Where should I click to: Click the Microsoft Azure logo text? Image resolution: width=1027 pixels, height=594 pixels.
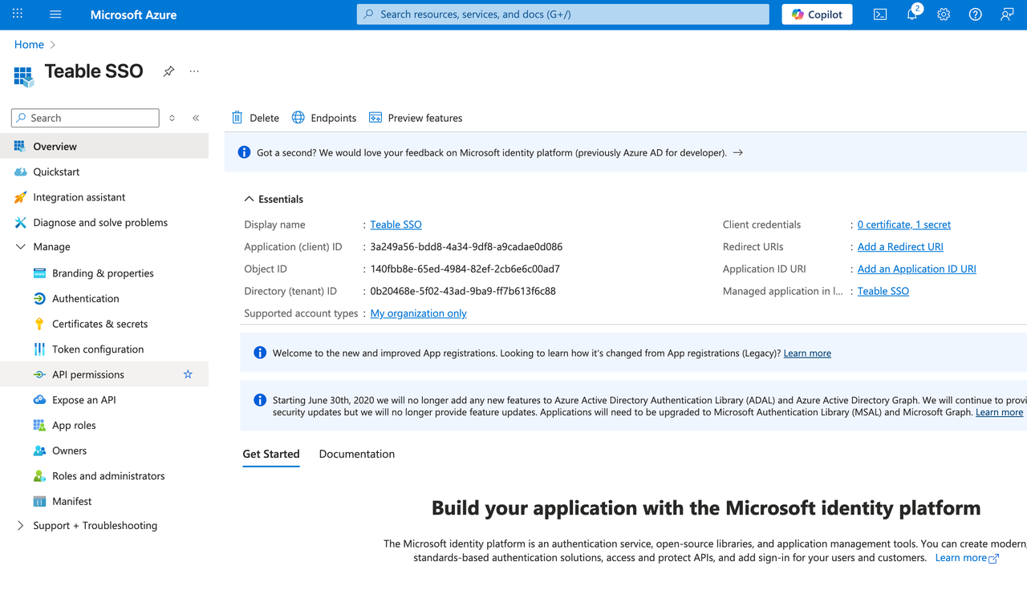[133, 14]
